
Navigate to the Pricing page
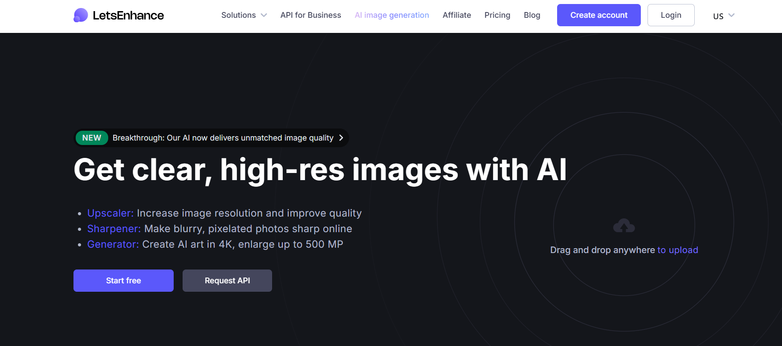[x=497, y=15]
